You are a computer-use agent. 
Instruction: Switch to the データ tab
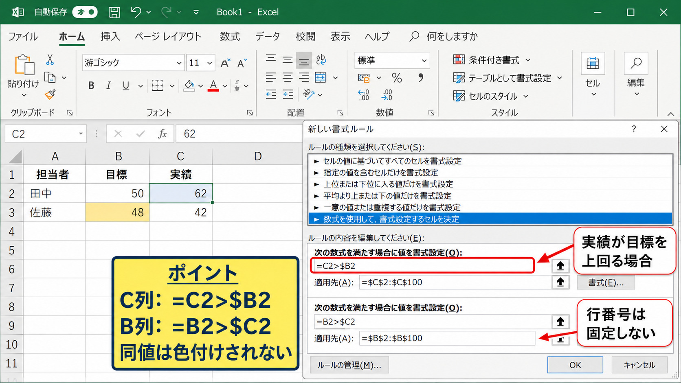(268, 37)
